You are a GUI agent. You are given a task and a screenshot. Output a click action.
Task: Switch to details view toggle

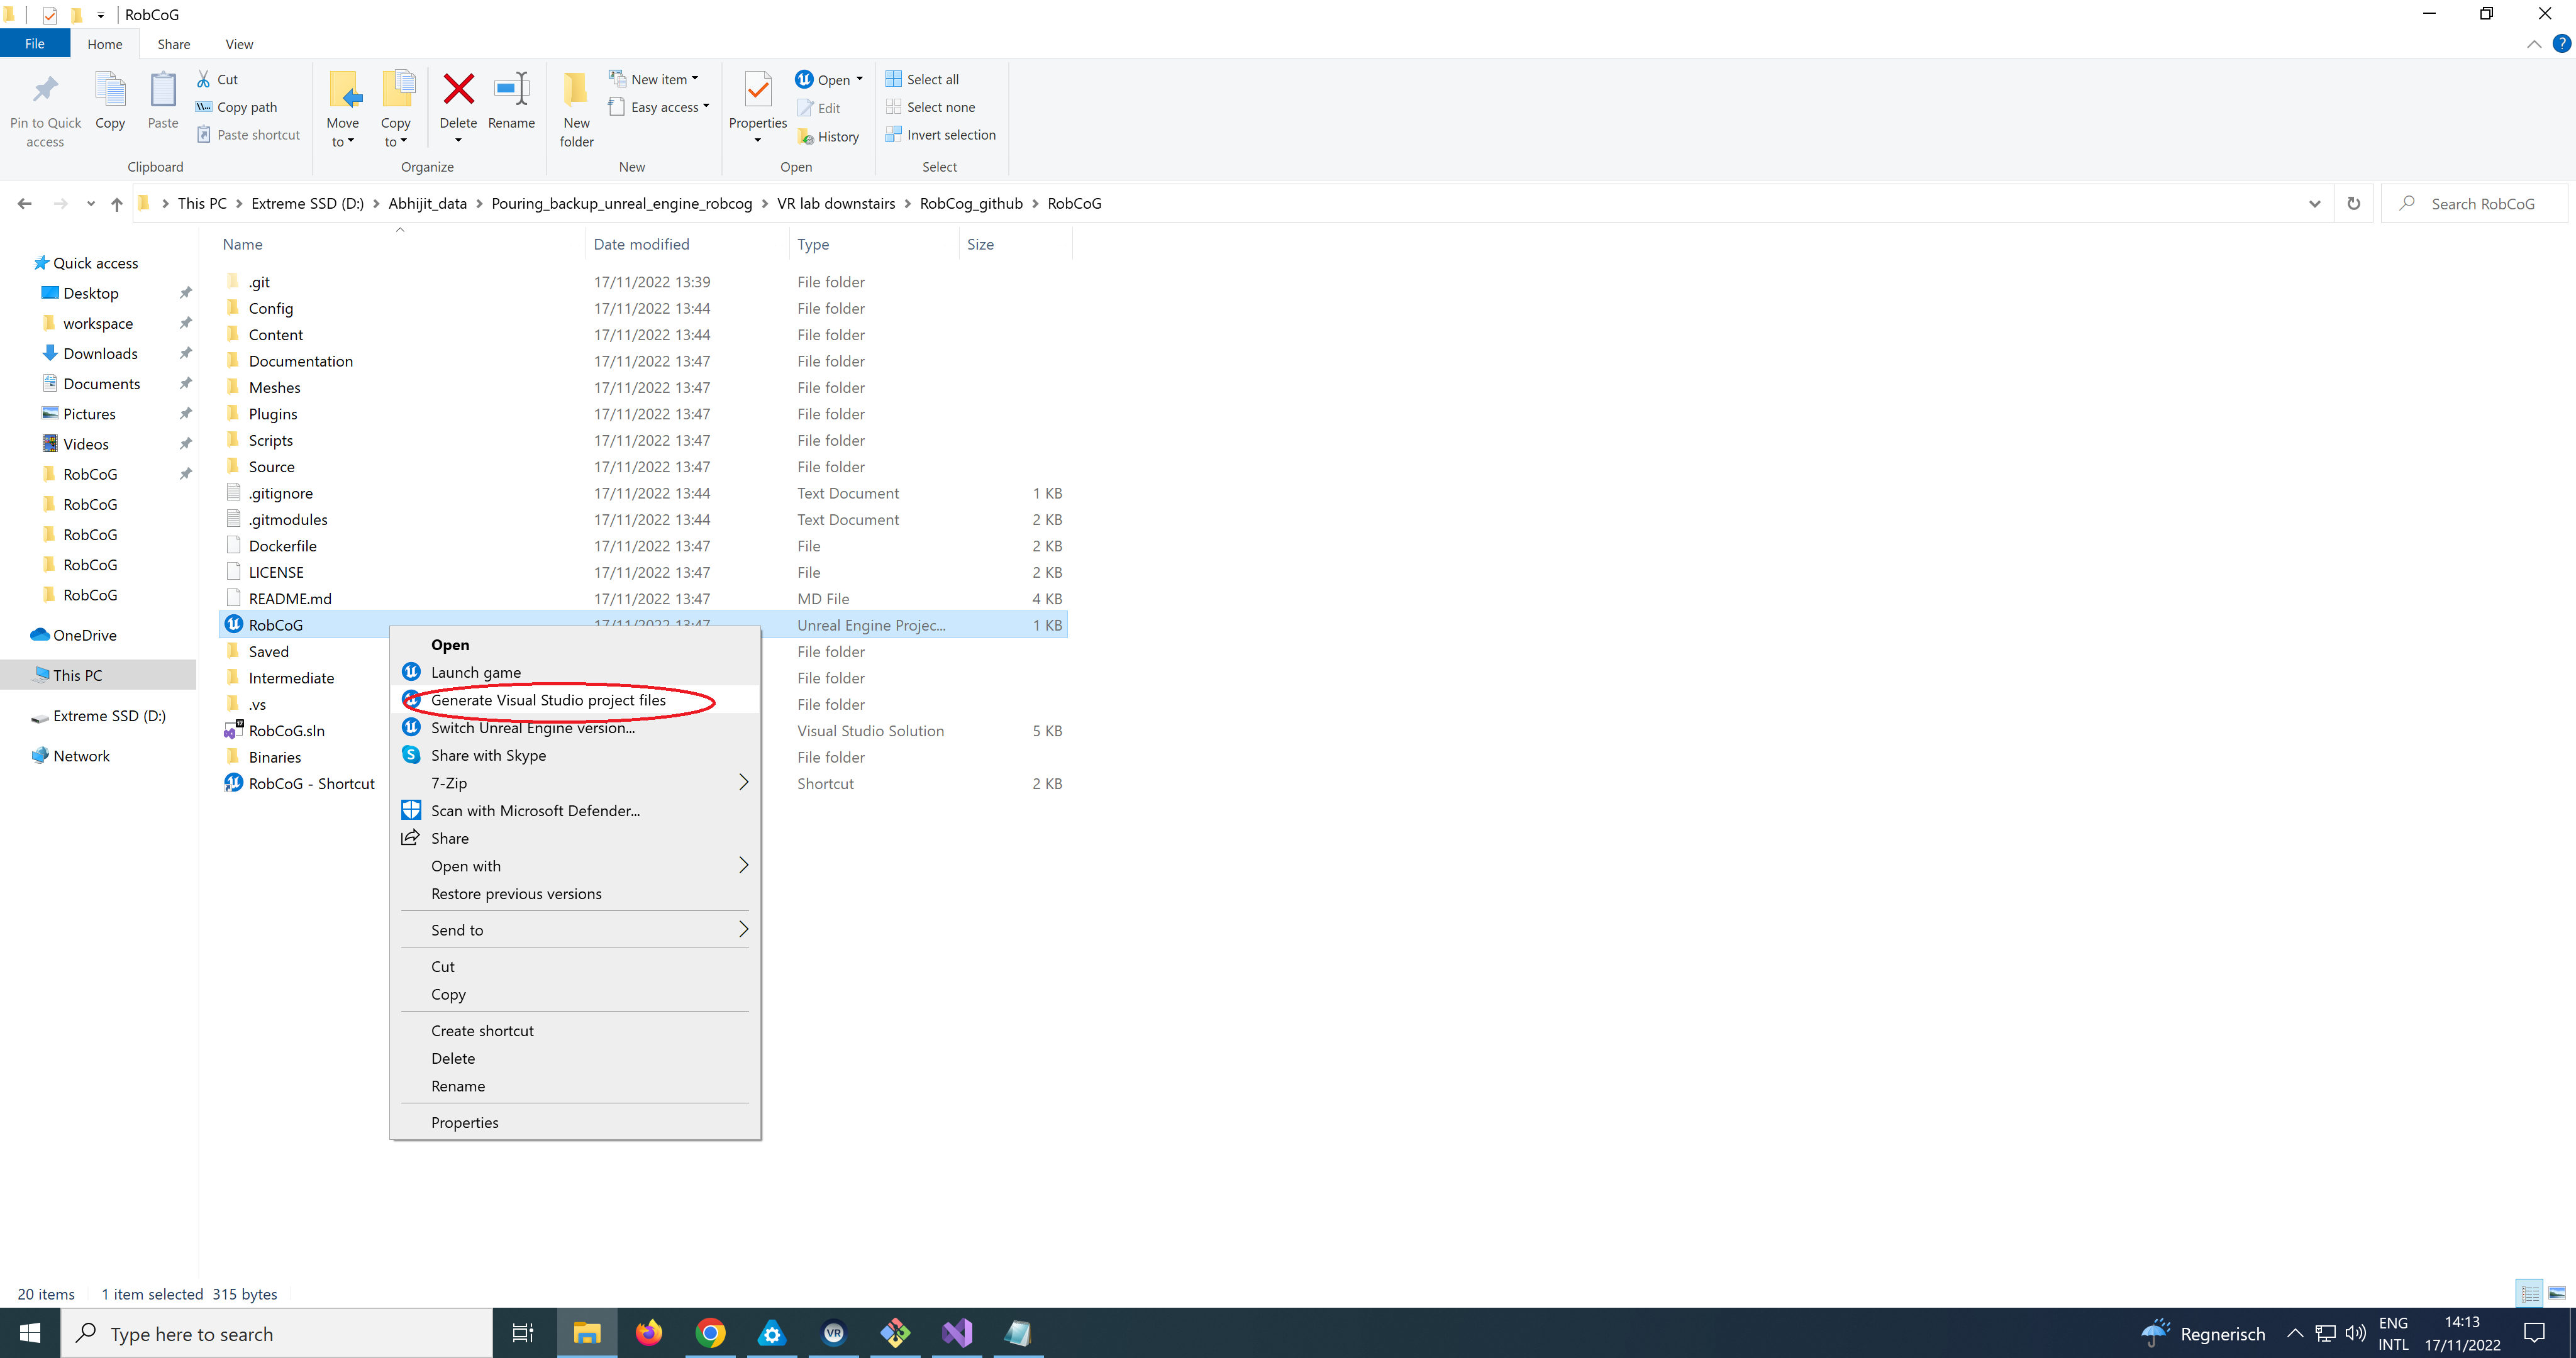tap(2530, 1293)
